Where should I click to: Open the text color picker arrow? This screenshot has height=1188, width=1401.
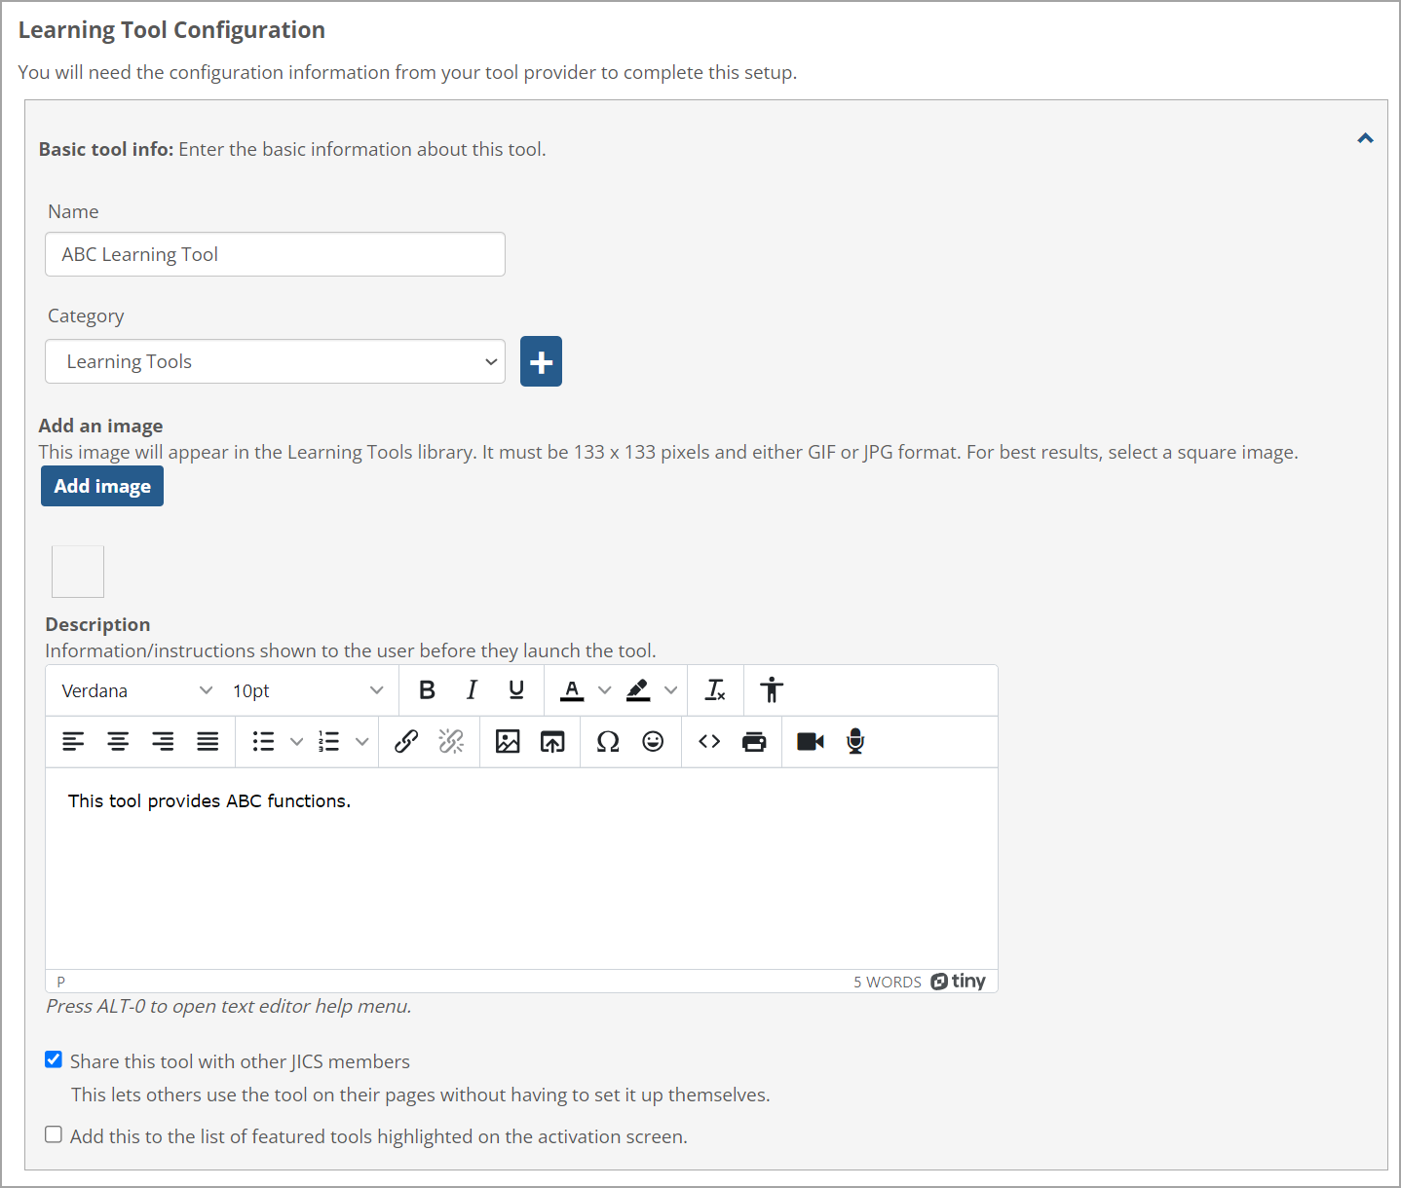pyautogui.click(x=605, y=690)
